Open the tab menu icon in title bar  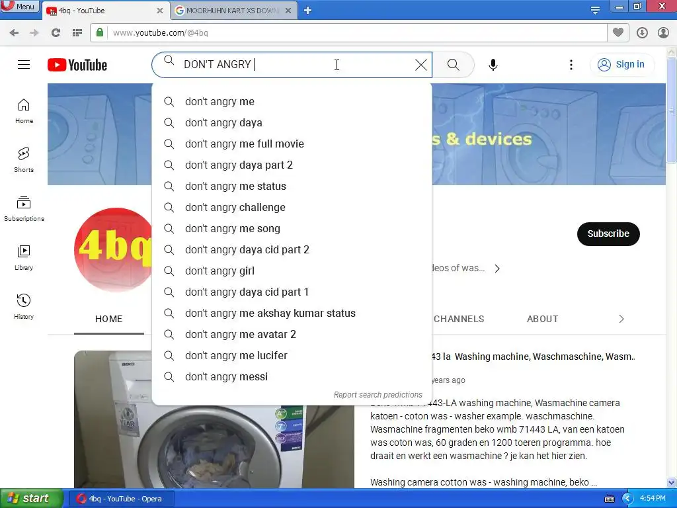coord(595,10)
